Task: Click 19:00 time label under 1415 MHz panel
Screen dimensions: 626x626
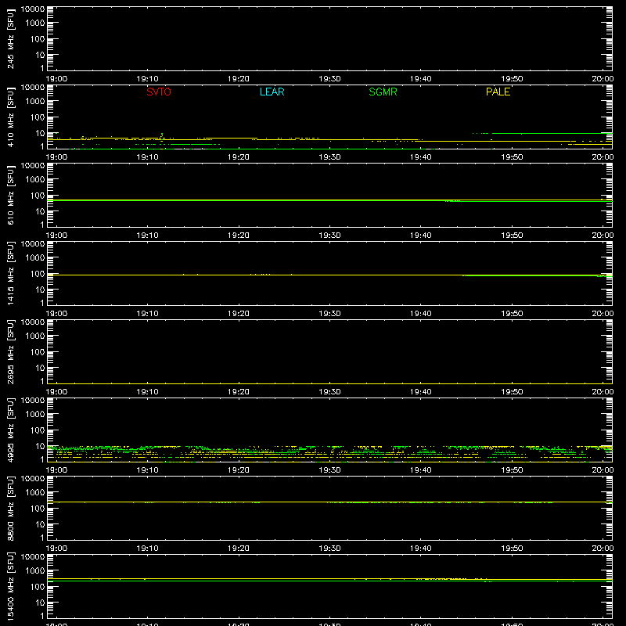Action: 56,314
